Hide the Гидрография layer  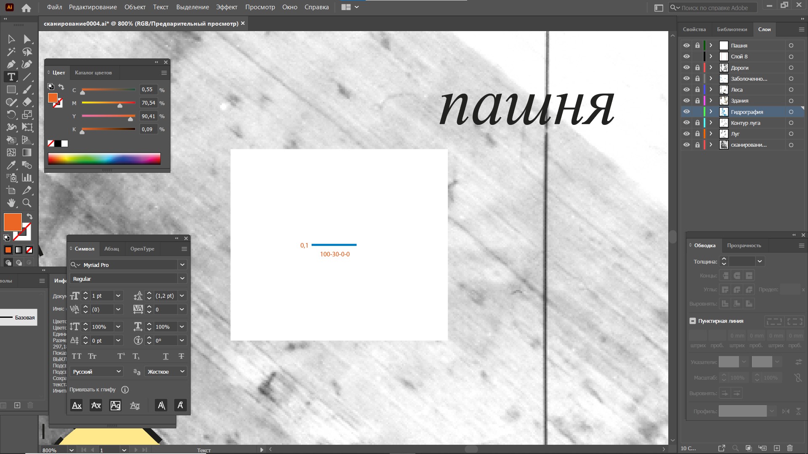(686, 112)
